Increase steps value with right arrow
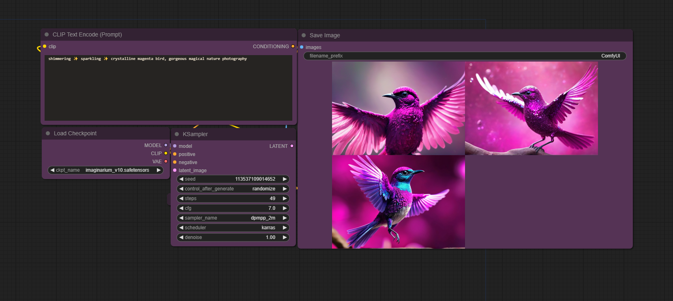 pos(285,199)
